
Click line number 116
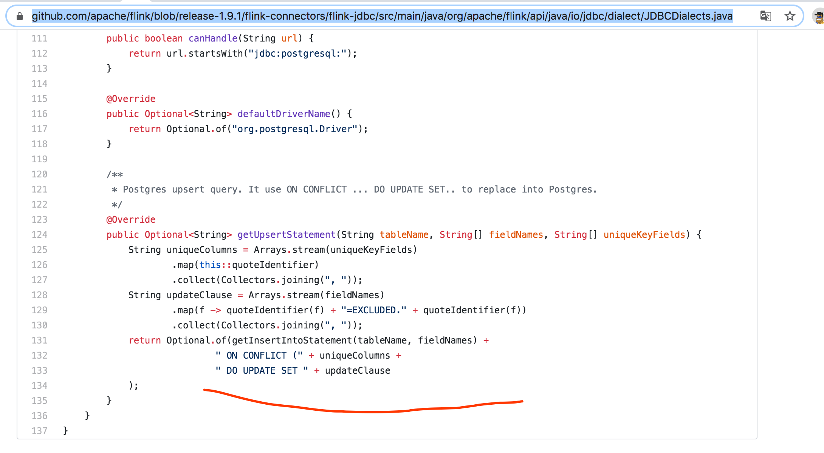click(39, 114)
